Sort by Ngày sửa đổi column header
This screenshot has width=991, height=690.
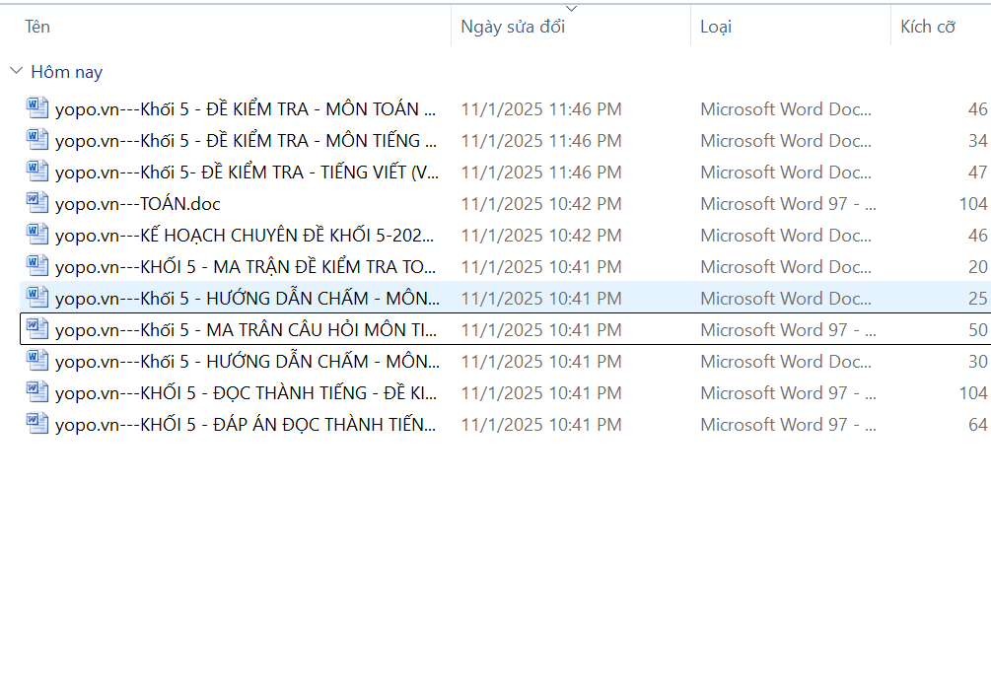tap(513, 27)
